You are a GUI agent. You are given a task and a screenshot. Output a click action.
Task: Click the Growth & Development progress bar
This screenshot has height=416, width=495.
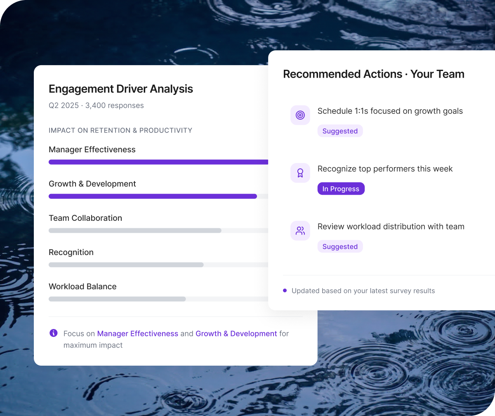click(153, 196)
